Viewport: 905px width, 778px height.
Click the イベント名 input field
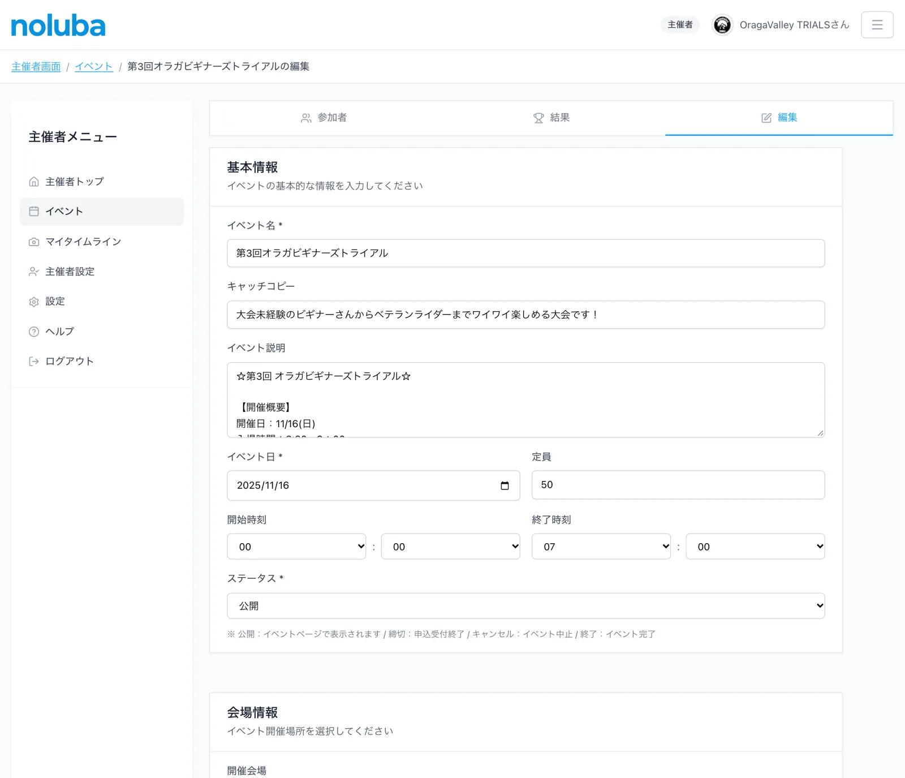point(526,253)
